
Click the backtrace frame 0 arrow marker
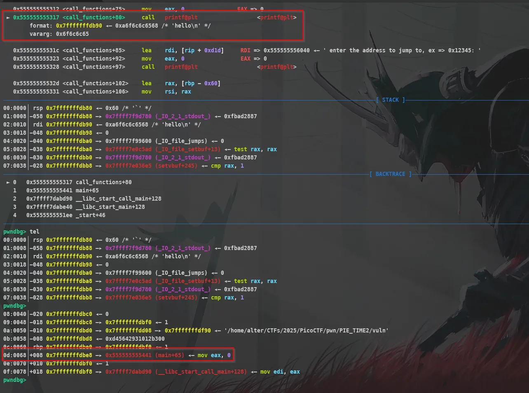pyautogui.click(x=8, y=182)
